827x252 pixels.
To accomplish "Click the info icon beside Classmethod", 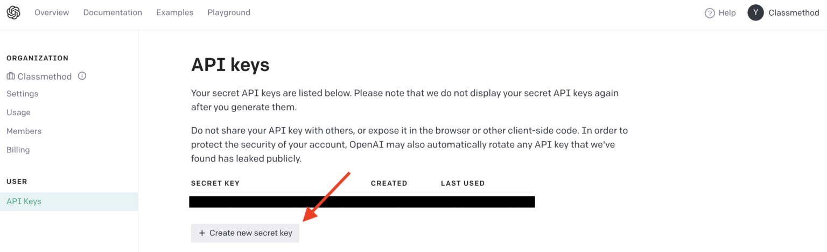I will [x=82, y=76].
